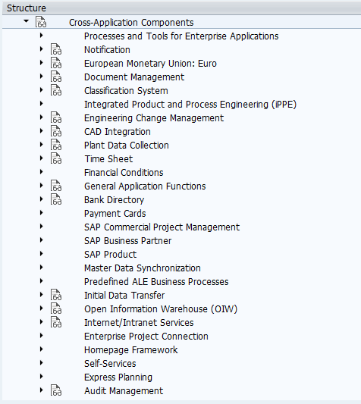Expand SAP Commercial Project Management node

pos(41,227)
